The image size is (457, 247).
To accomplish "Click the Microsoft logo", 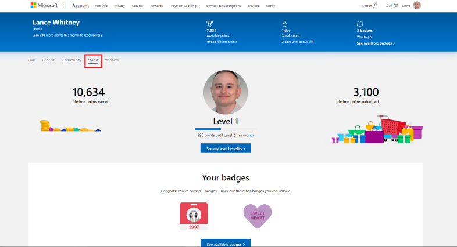I will (x=44, y=6).
